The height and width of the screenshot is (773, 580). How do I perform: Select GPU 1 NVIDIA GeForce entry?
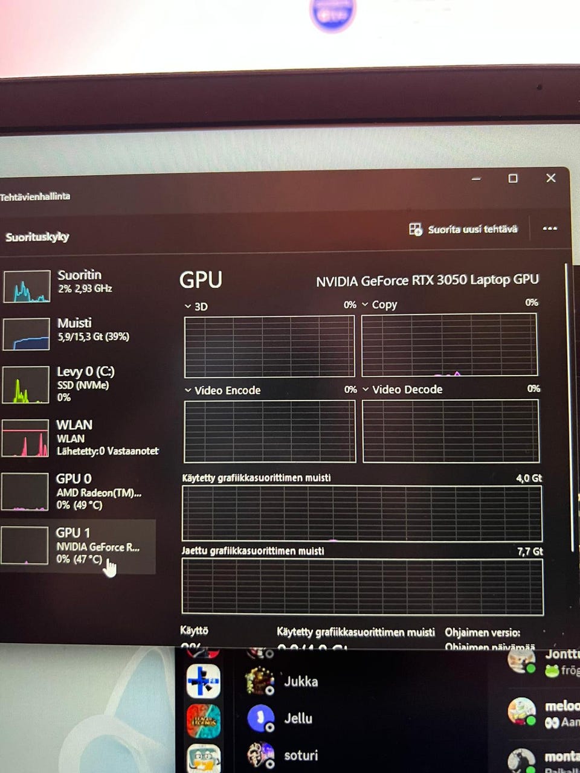coord(78,547)
